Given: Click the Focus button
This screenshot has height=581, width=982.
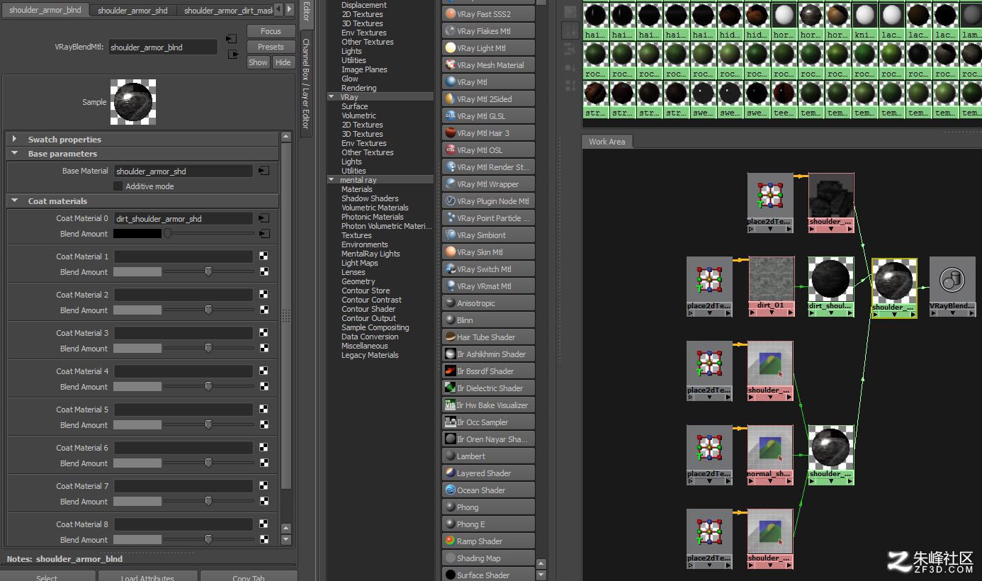Looking at the screenshot, I should pyautogui.click(x=271, y=31).
